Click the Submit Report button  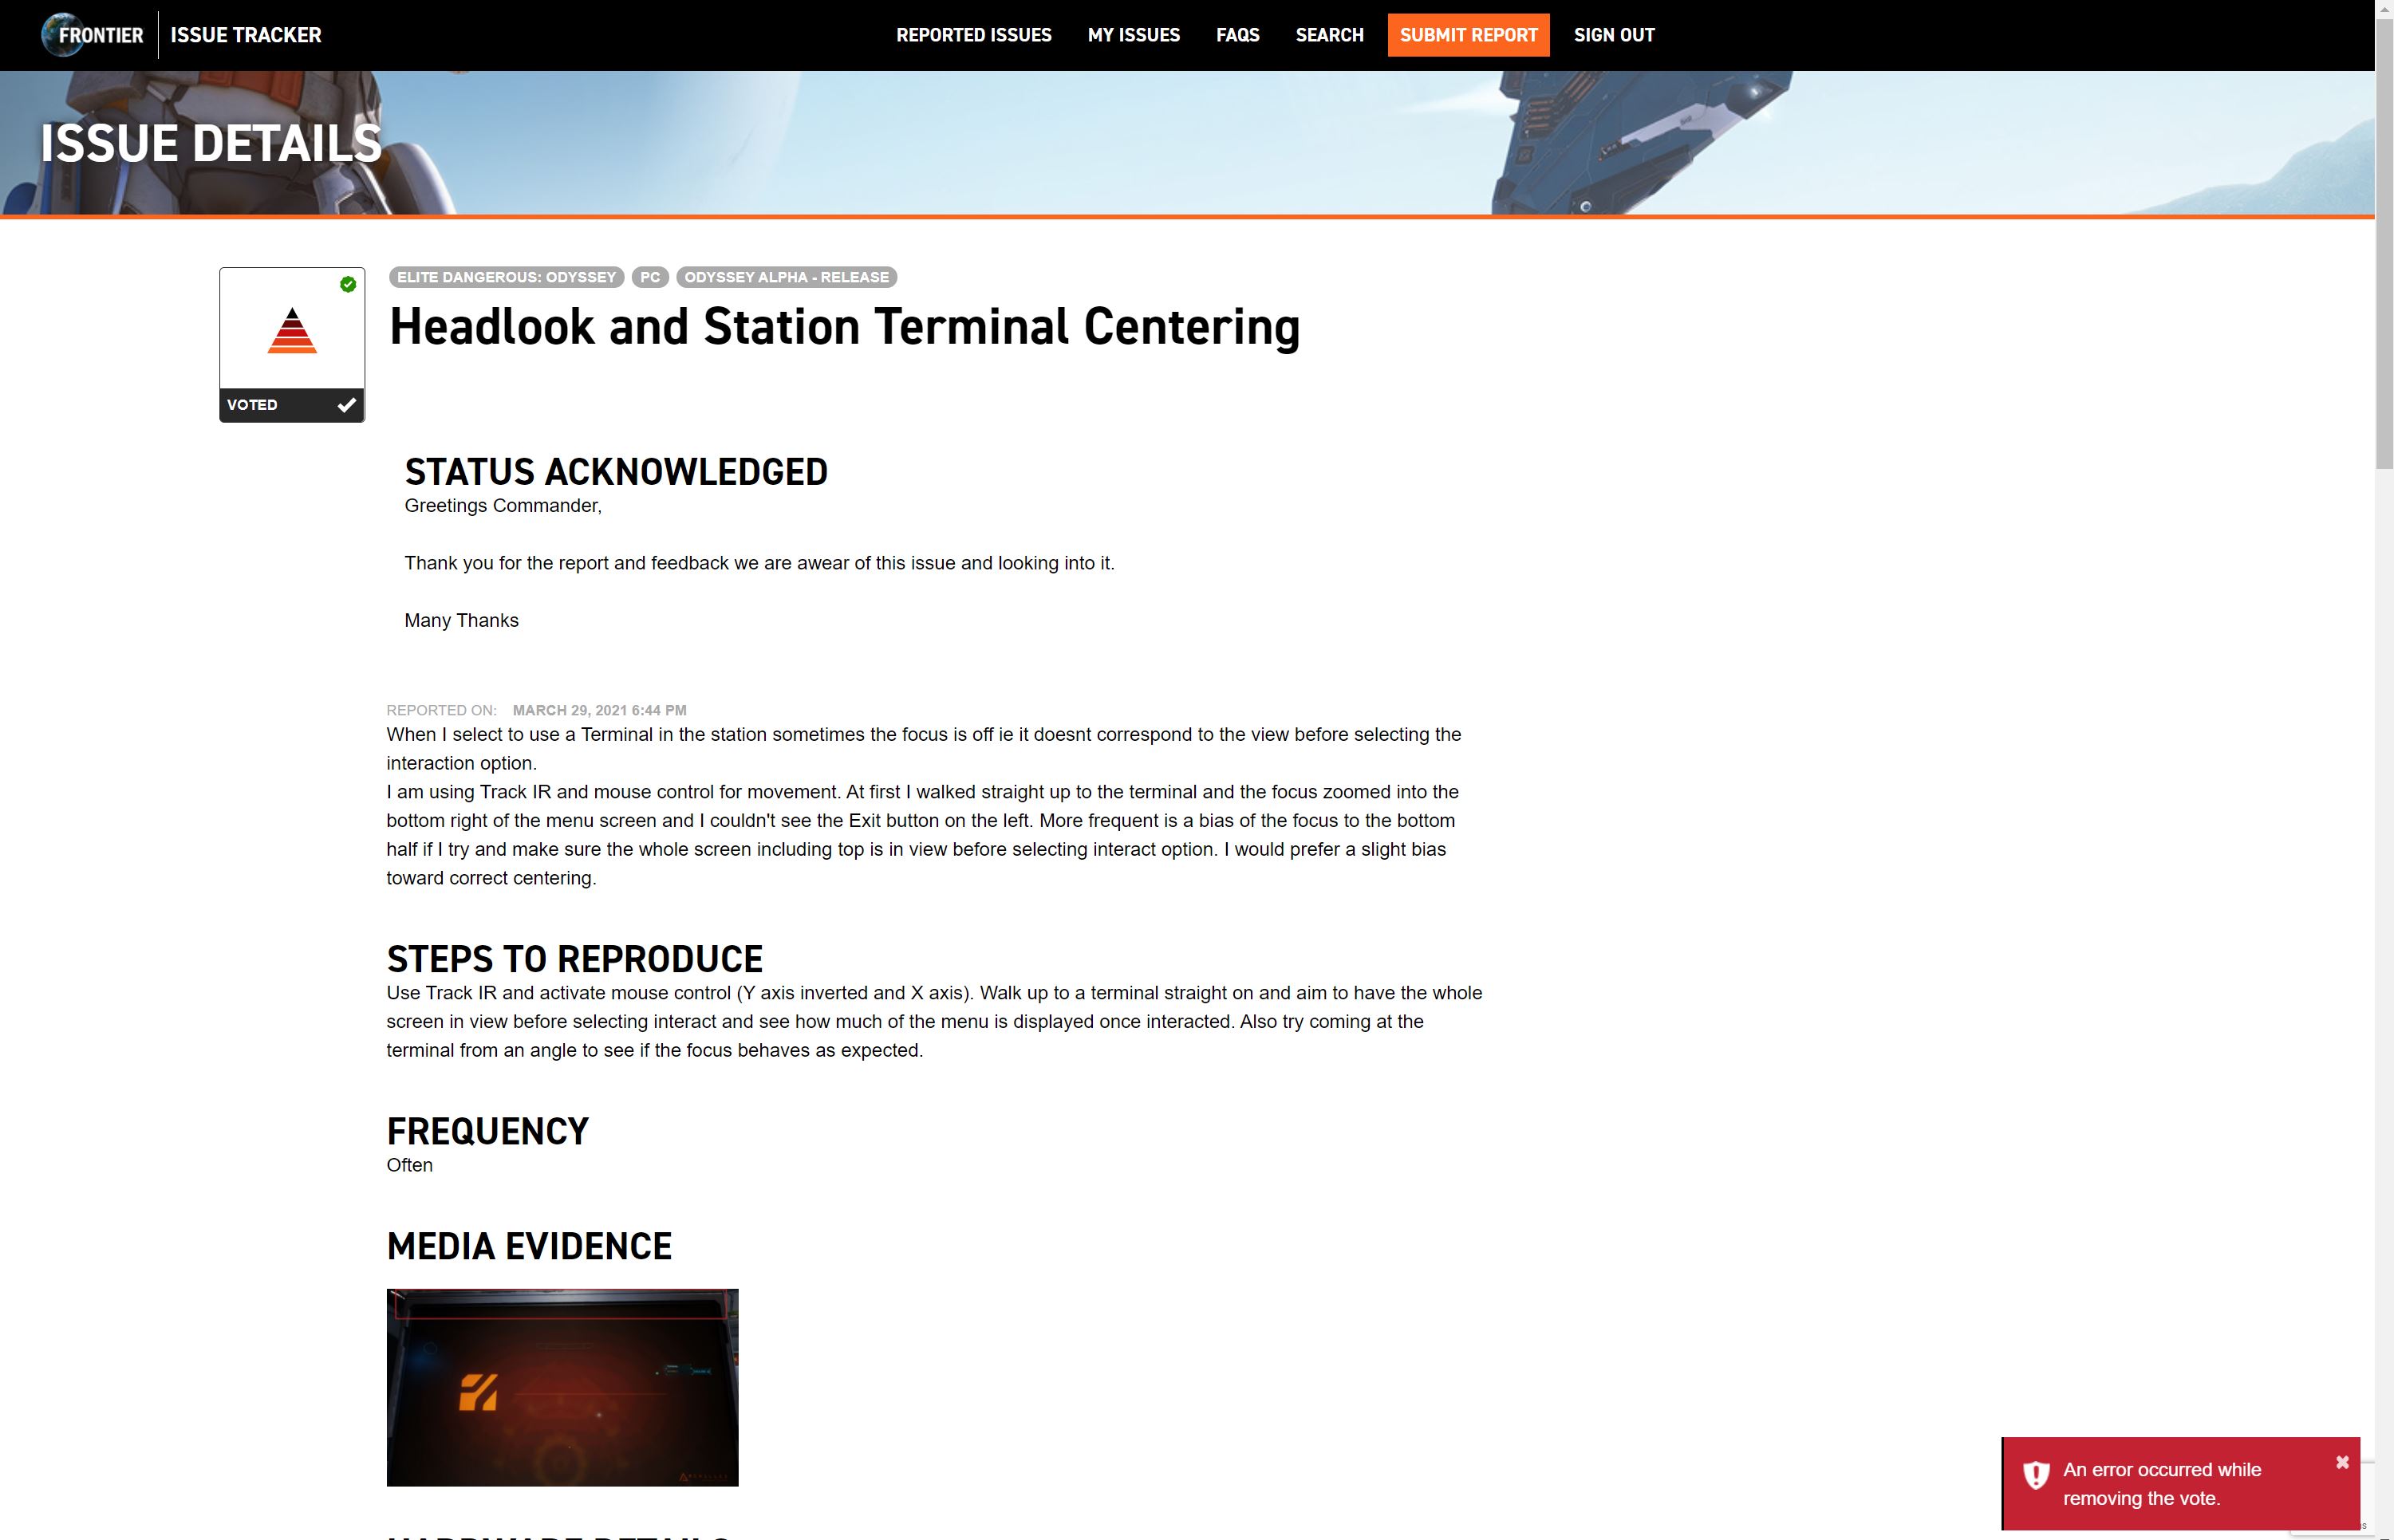click(x=1468, y=35)
